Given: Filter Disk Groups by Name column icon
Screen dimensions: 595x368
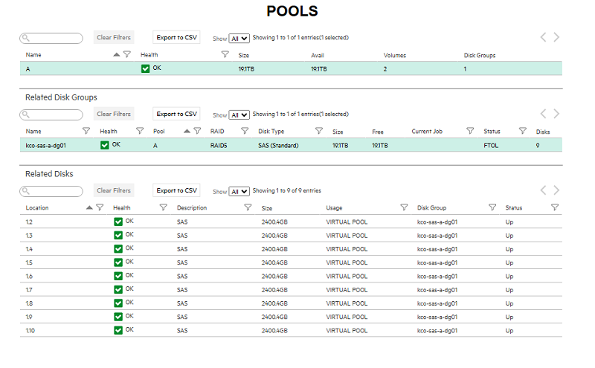Looking at the screenshot, I should [86, 131].
